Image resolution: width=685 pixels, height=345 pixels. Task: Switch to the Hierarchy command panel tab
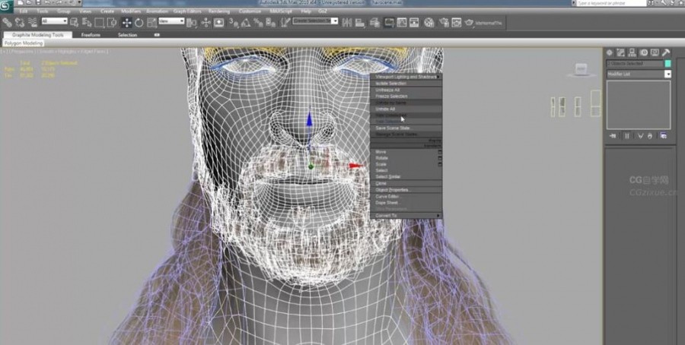pos(632,52)
